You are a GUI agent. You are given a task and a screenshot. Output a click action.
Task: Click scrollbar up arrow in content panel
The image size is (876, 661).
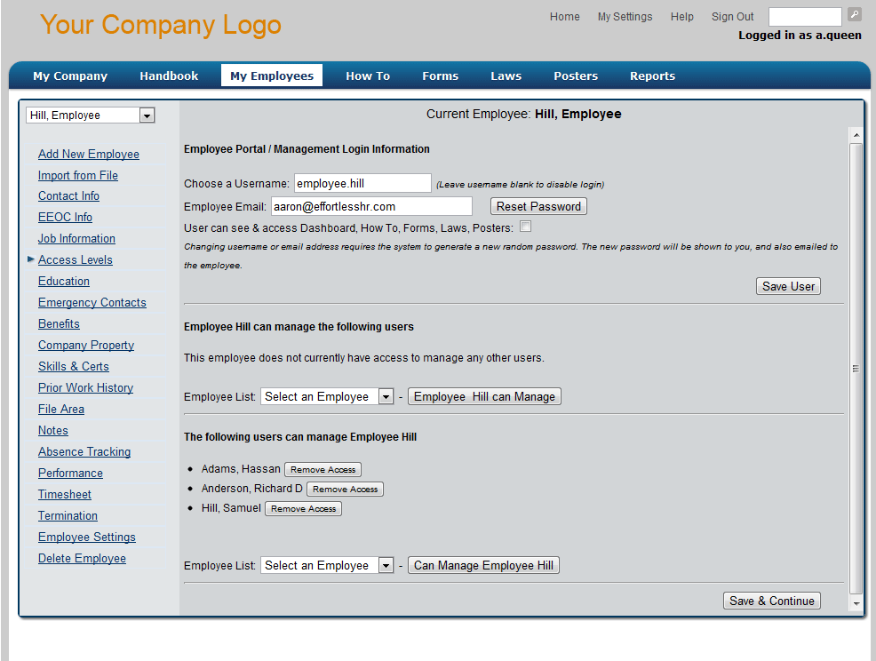(x=856, y=136)
